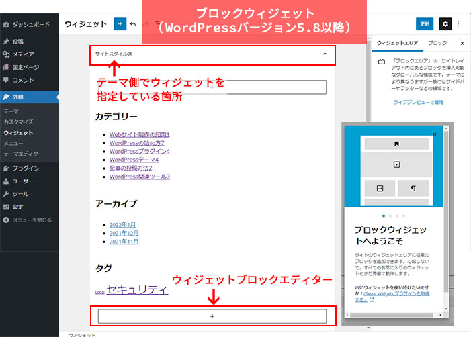Click the user icon next to ユーザー

tap(6, 181)
